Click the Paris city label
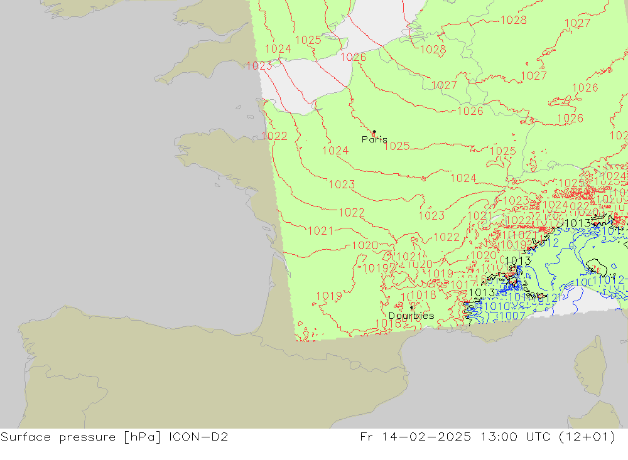 (374, 139)
